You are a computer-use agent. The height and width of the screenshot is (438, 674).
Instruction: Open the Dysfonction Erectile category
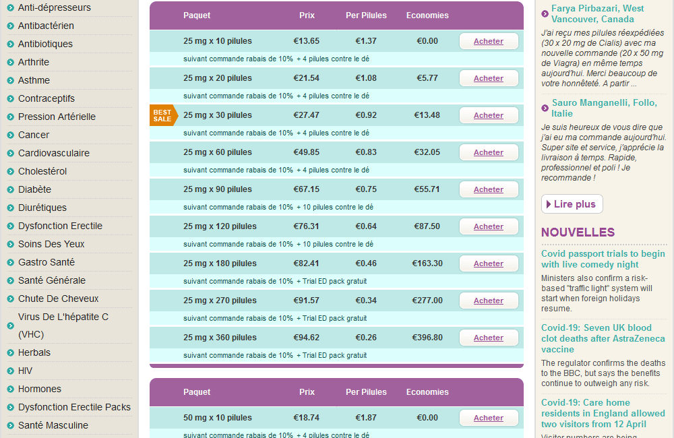(60, 226)
